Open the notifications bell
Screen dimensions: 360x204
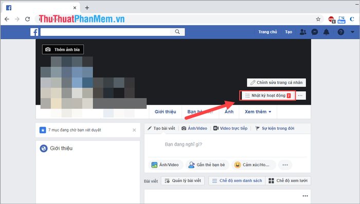click(x=326, y=32)
